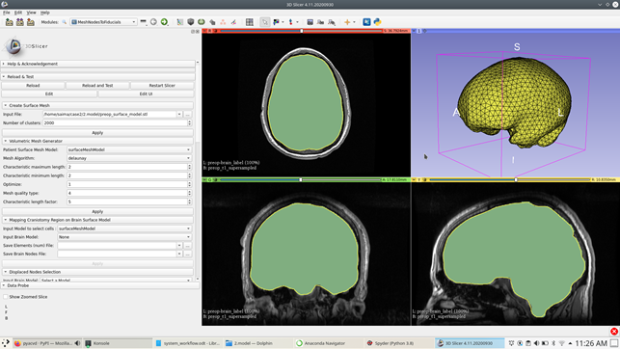The width and height of the screenshot is (620, 349).
Task: Open the Edit menu
Action: [x=18, y=13]
